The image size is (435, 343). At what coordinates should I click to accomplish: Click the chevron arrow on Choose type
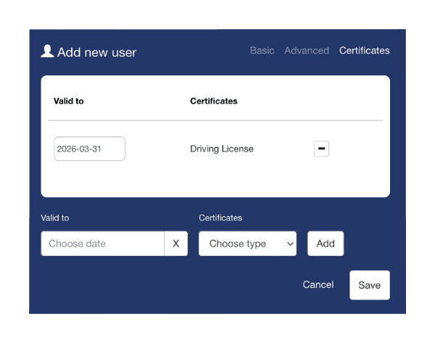tap(290, 244)
